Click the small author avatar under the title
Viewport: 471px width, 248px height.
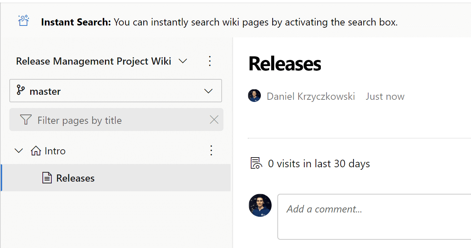[254, 96]
